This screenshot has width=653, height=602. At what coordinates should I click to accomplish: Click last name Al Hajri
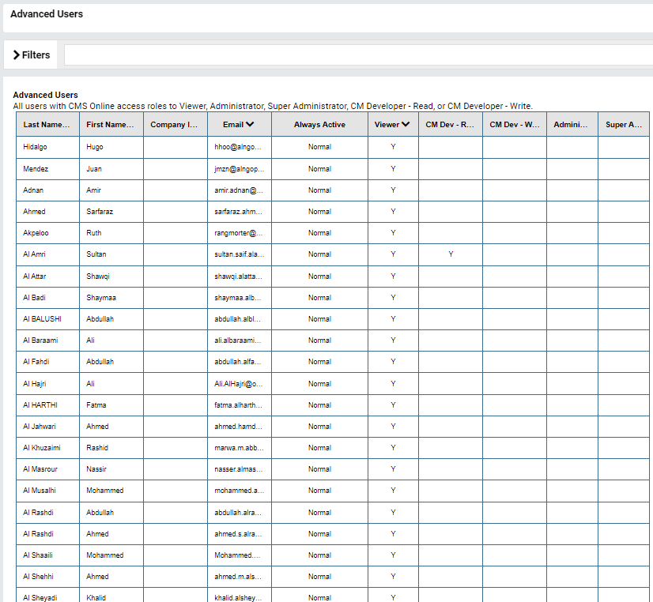tap(35, 384)
